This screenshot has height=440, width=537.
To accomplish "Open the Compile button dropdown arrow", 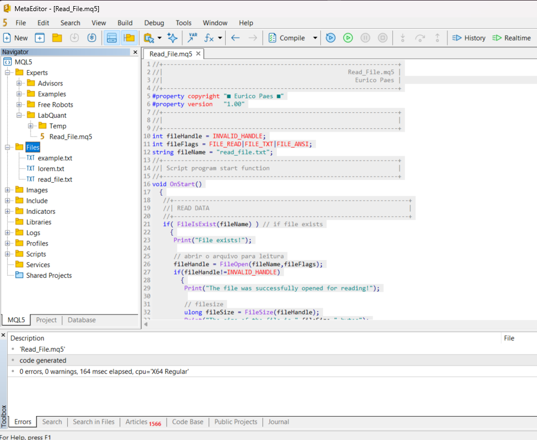I will pos(315,38).
